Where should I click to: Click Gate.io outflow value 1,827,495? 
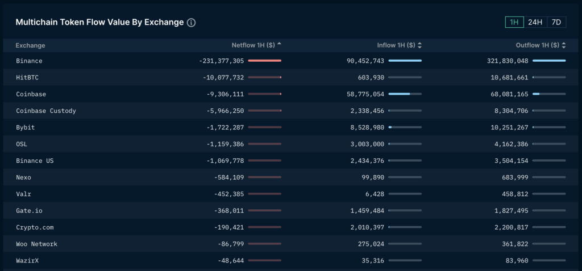click(x=512, y=211)
